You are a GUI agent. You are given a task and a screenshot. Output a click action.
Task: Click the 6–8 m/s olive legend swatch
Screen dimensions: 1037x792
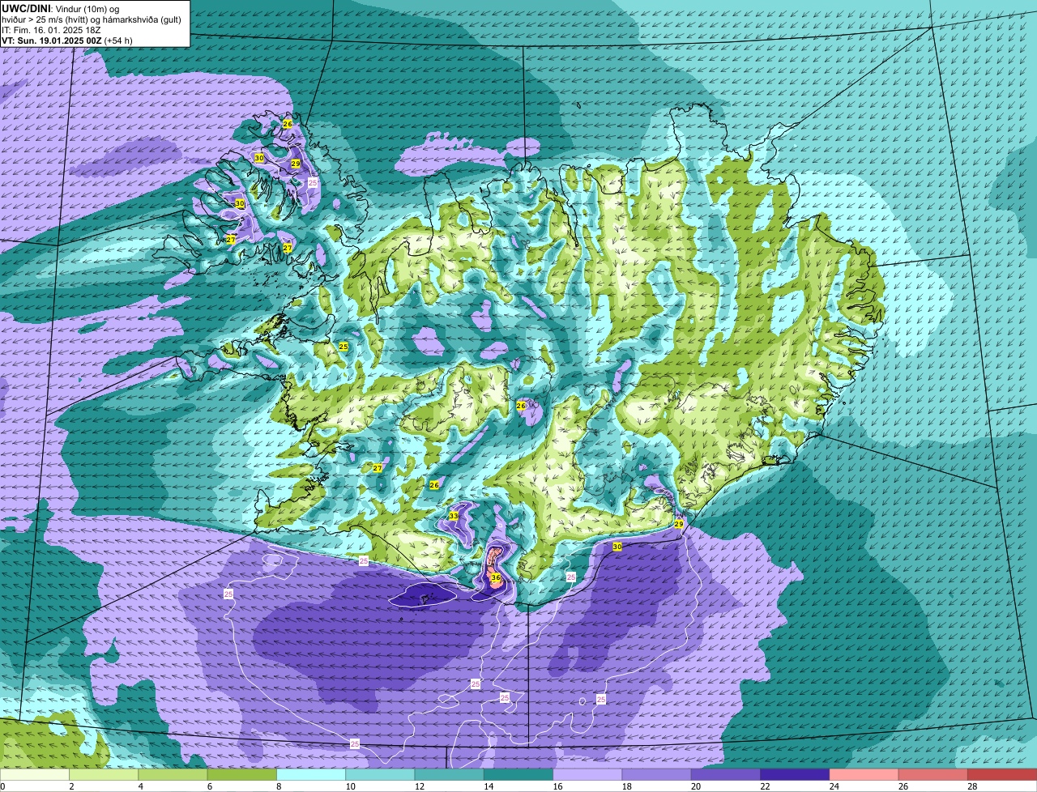[x=242, y=774]
